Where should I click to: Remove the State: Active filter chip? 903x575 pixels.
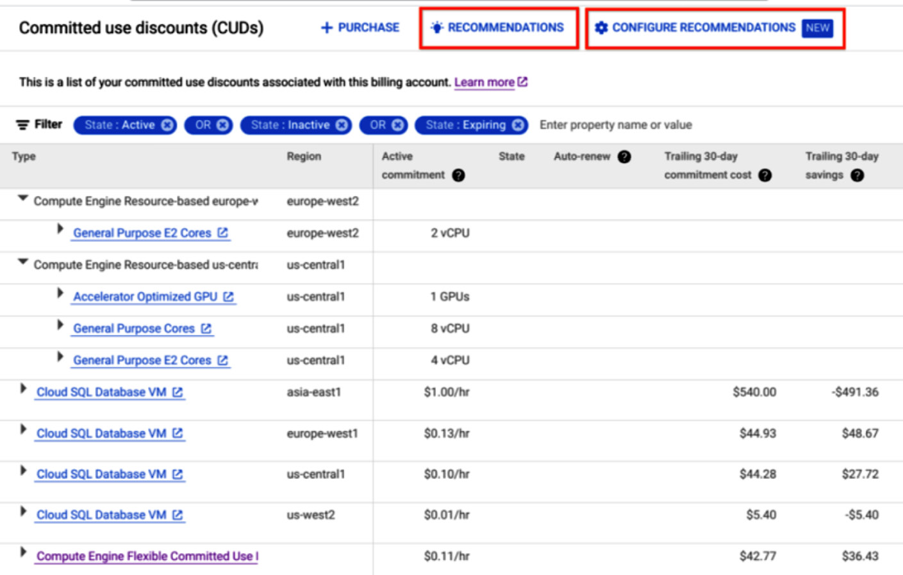[x=167, y=125]
